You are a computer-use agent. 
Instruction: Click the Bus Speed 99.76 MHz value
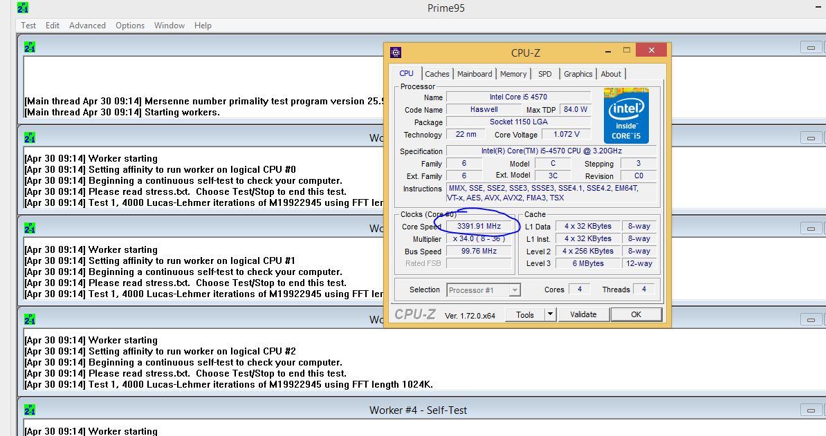pos(479,252)
